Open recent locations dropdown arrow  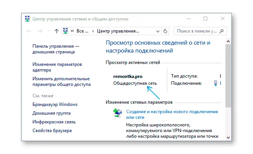click(49, 31)
